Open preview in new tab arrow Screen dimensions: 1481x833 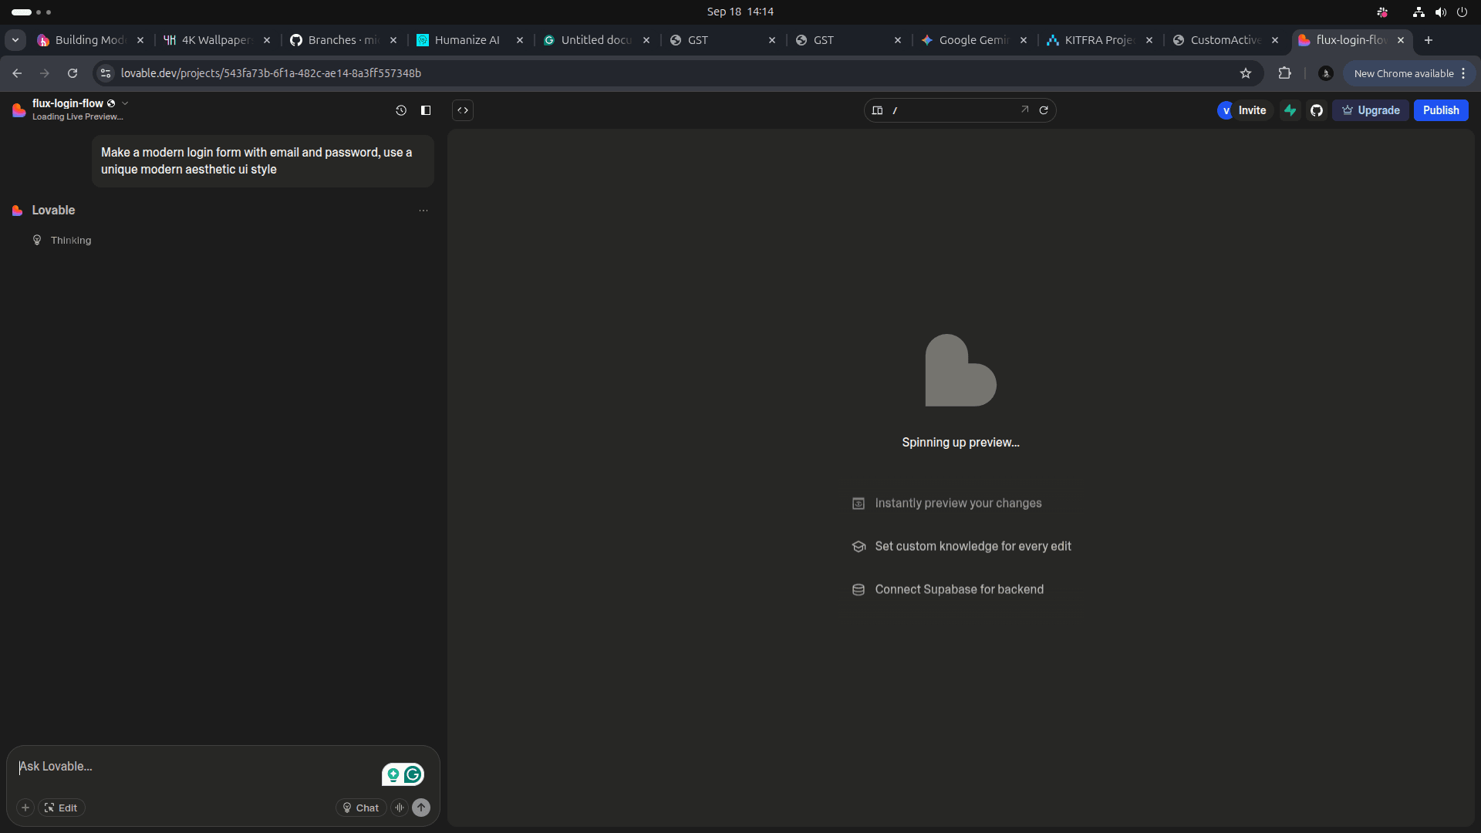[x=1024, y=110]
